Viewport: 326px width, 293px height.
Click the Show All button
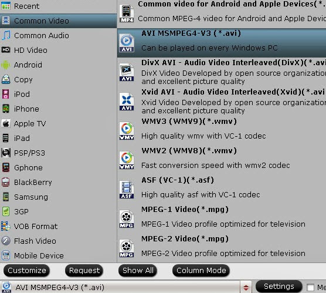coord(138,271)
